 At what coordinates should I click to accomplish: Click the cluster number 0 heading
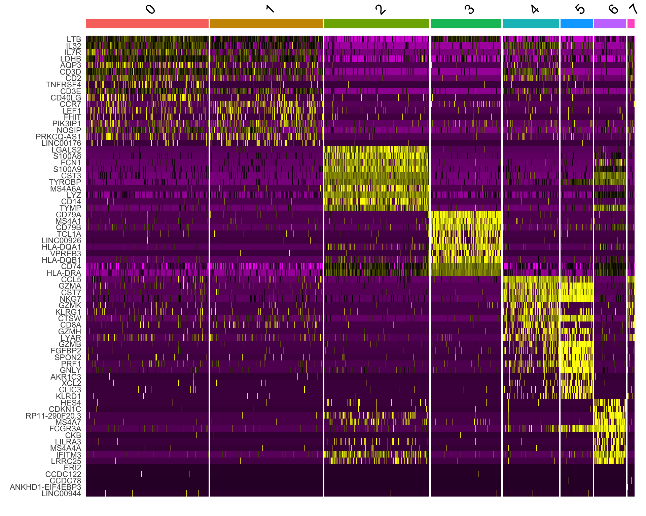point(150,9)
